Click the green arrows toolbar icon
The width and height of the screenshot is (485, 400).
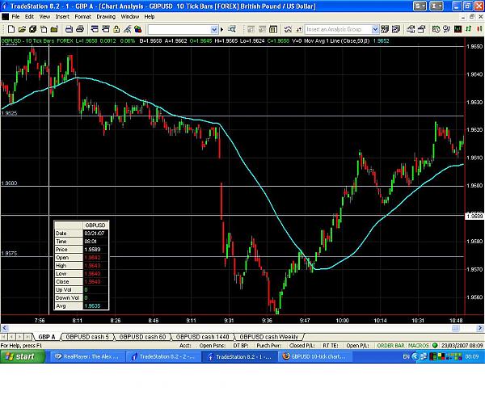(x=469, y=29)
